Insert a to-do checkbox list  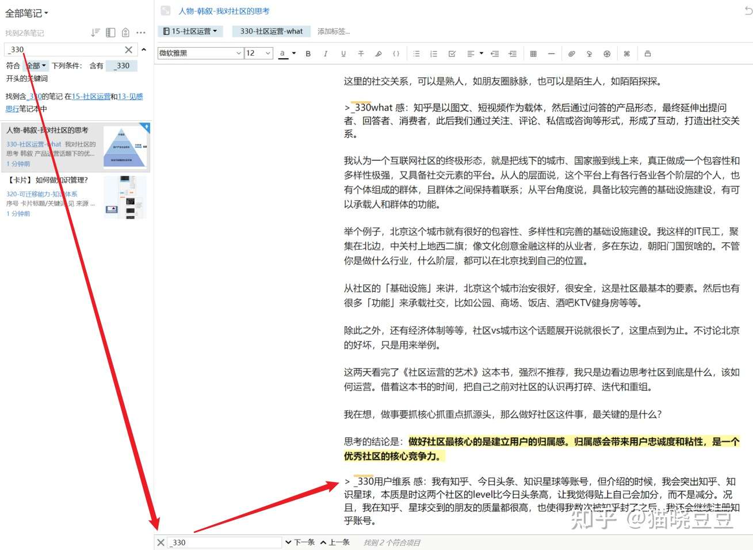(452, 53)
